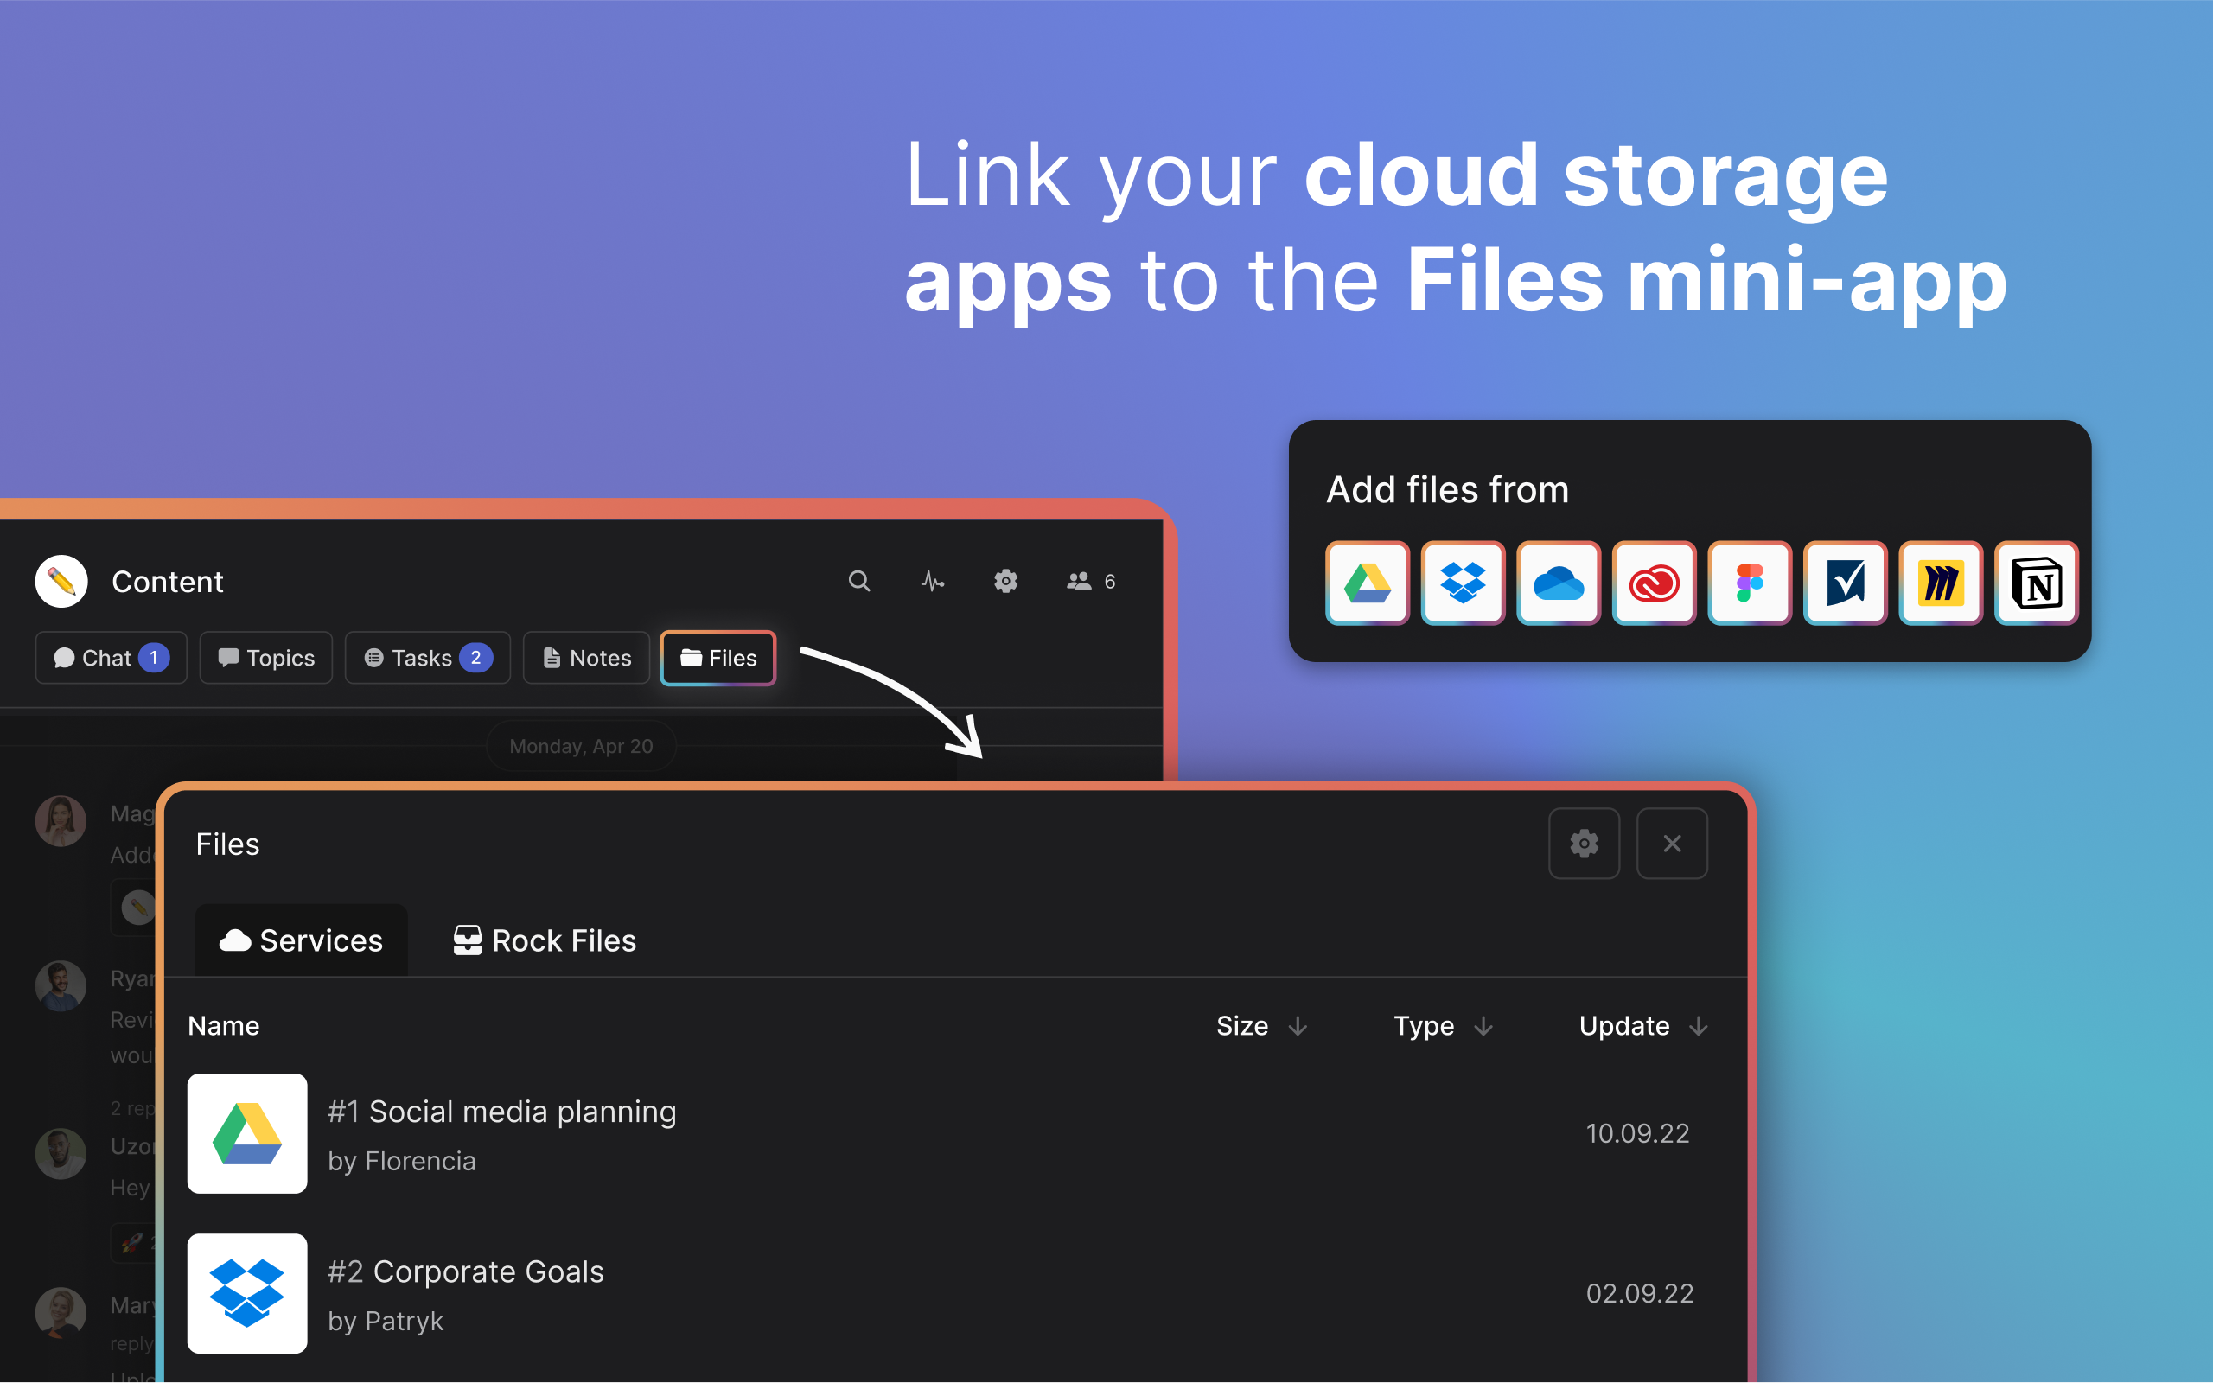Sort files by Update arrow

(x=1698, y=1026)
